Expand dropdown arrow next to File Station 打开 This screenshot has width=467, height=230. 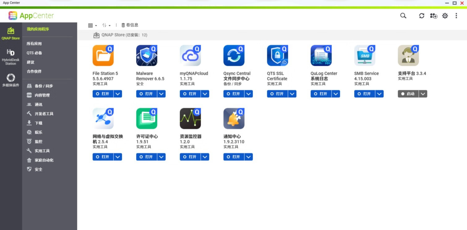pos(118,94)
